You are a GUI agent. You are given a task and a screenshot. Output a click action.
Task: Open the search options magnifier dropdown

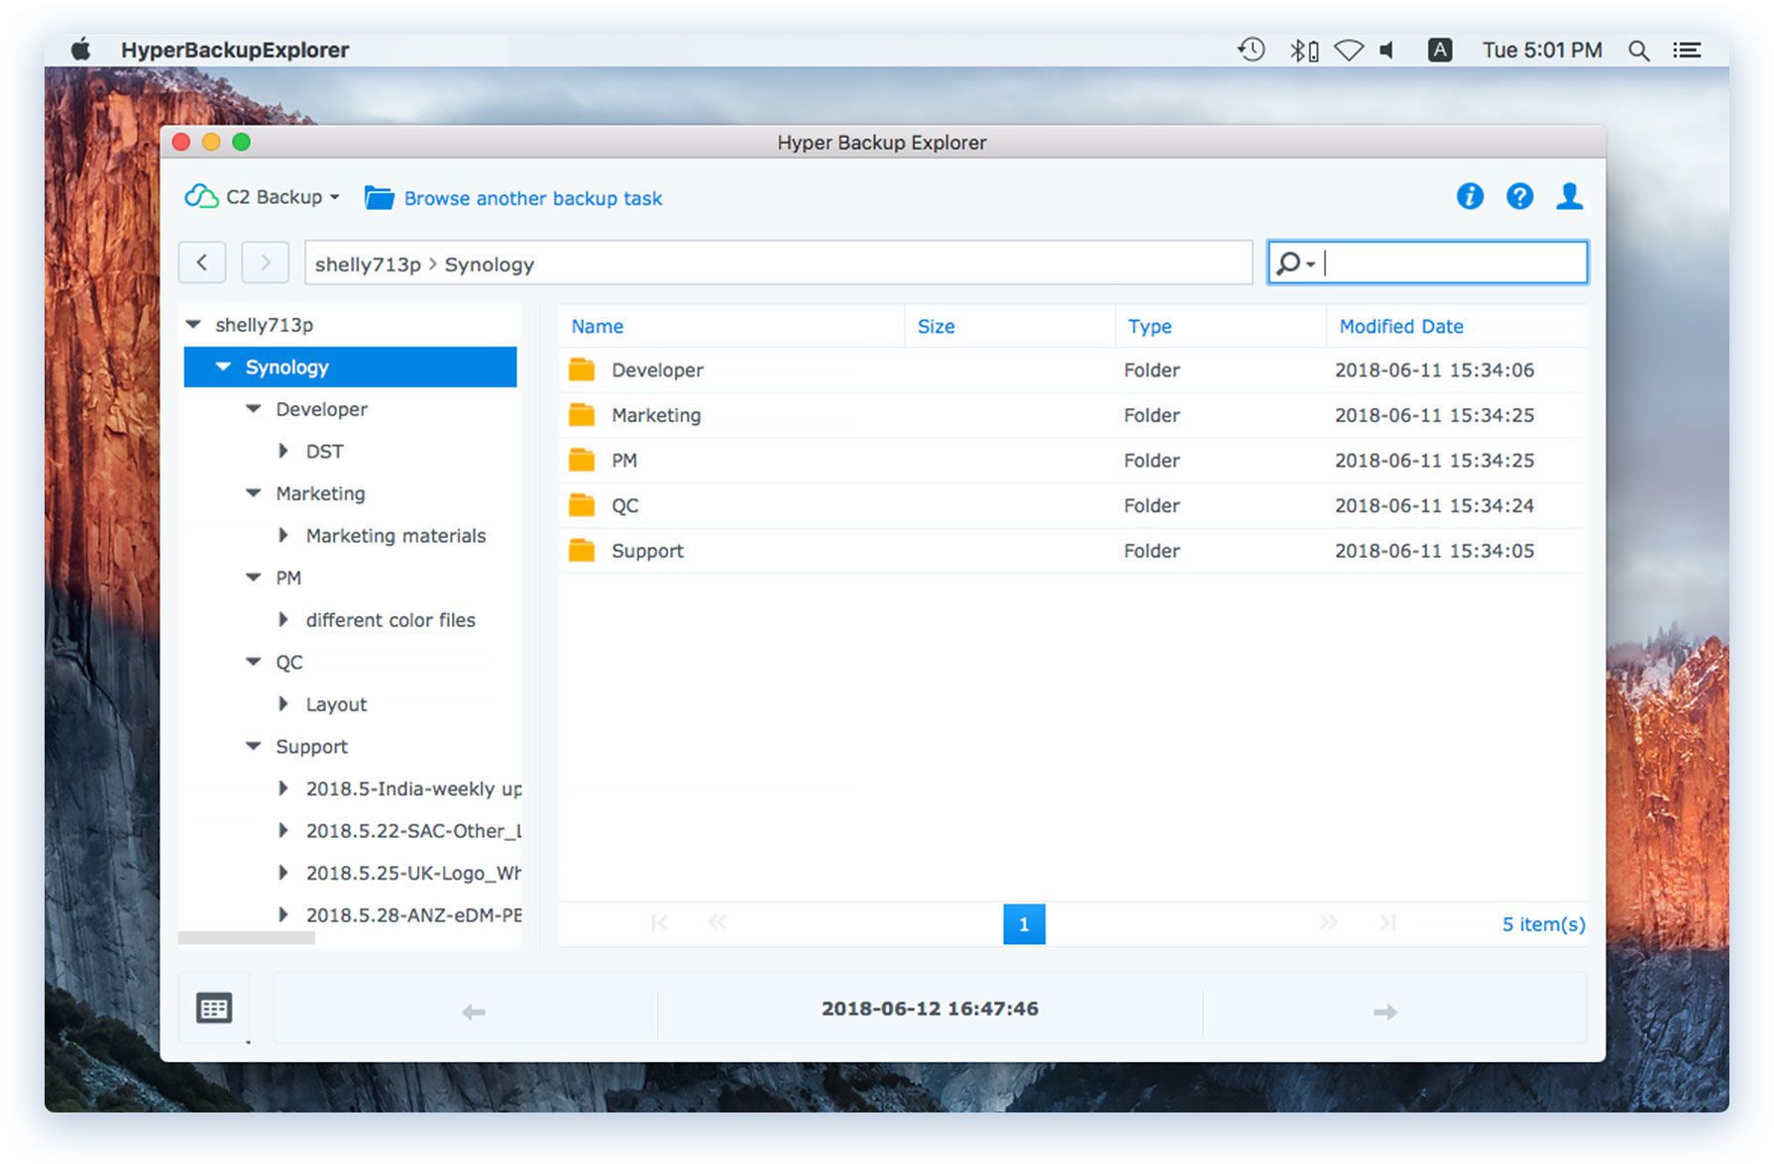(1295, 263)
